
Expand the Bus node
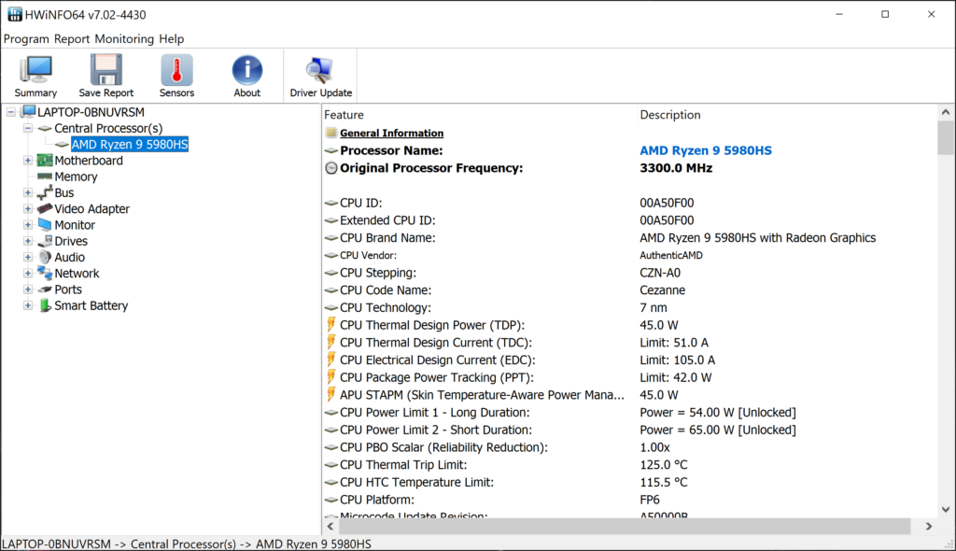28,192
